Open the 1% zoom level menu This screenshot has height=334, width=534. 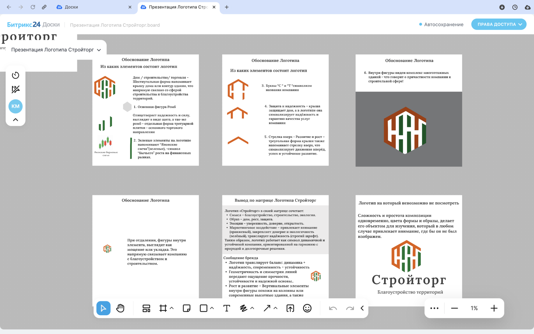[x=474, y=308]
